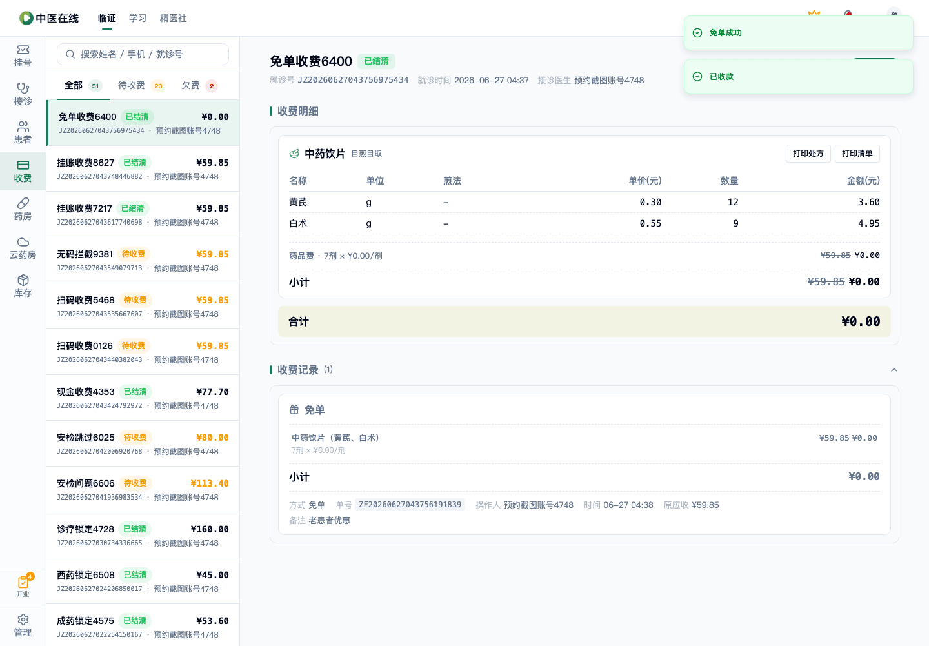
Task: Click the 收费明细 section heading
Action: tap(298, 111)
